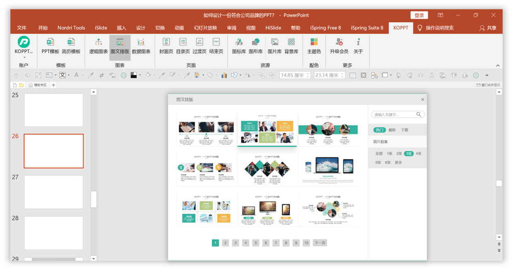Collapse the ribbon with the chevron
This screenshot has height=270, width=513.
tap(498, 65)
